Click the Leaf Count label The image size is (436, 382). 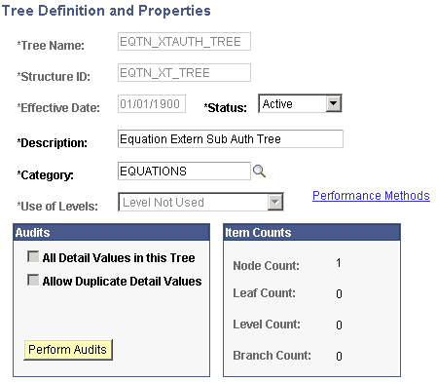(x=265, y=293)
